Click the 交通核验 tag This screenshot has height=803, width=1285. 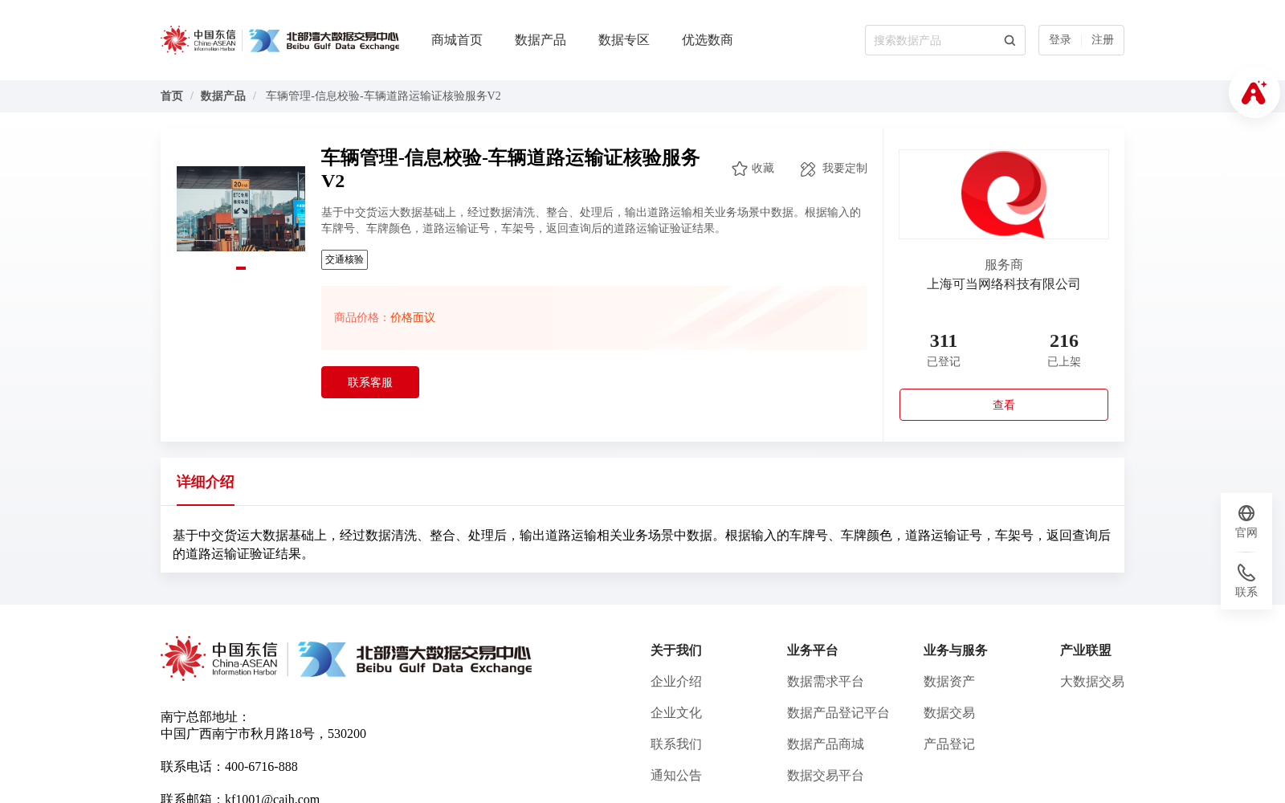click(345, 259)
